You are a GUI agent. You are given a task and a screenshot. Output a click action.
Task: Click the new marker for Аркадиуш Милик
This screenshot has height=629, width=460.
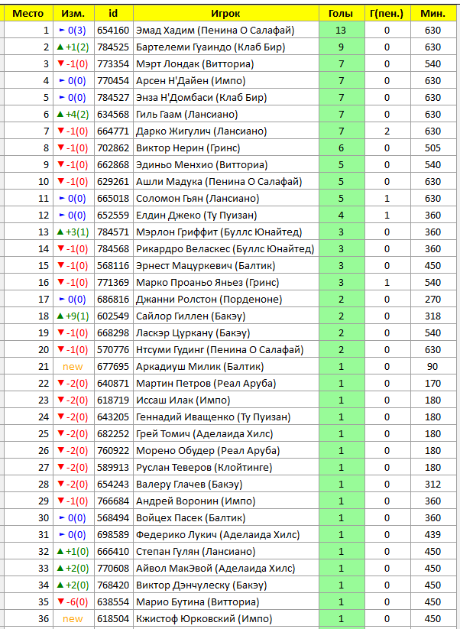click(73, 367)
